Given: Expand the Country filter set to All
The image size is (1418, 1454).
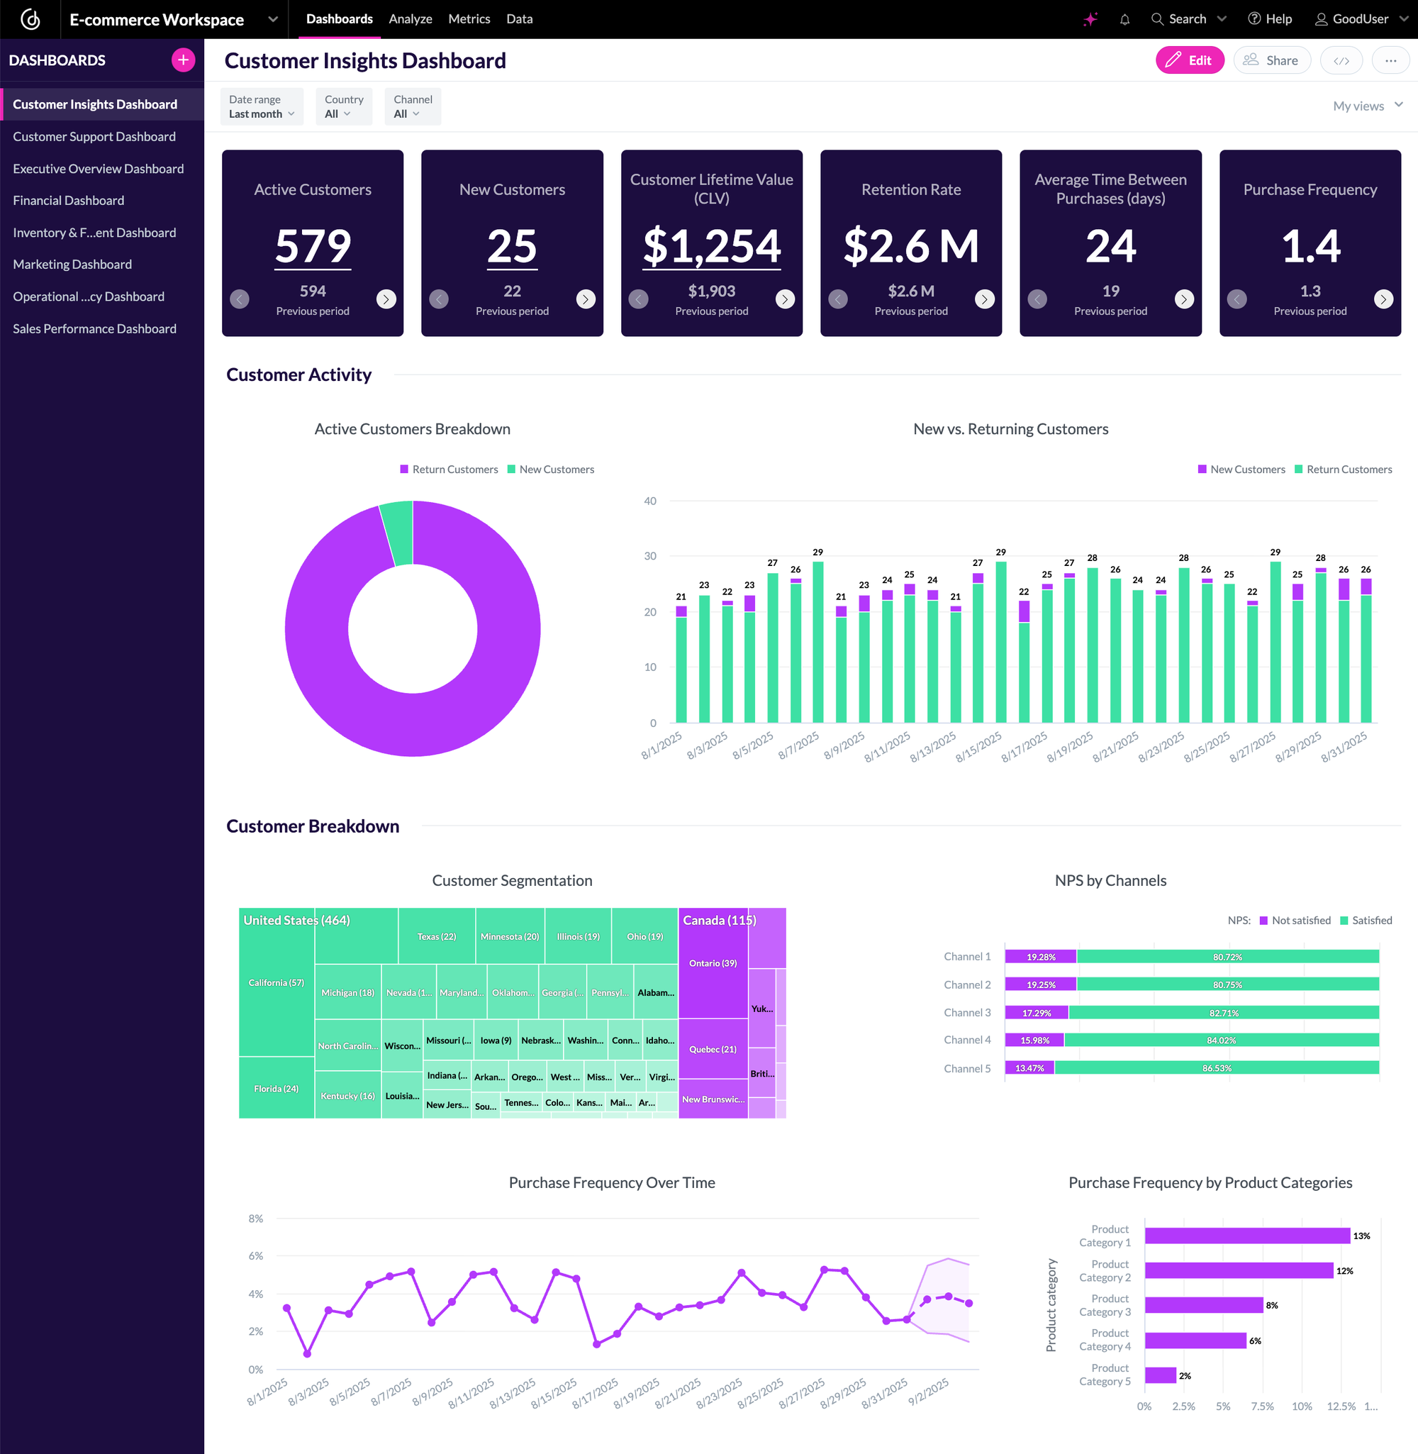Looking at the screenshot, I should pyautogui.click(x=343, y=106).
